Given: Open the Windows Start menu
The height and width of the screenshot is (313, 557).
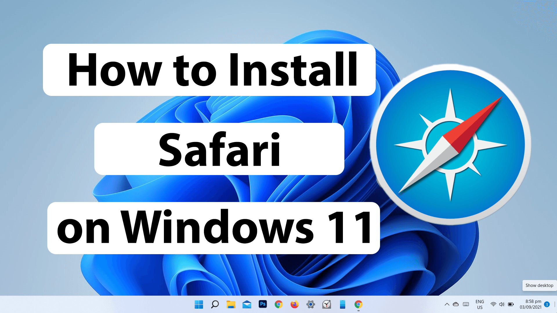Looking at the screenshot, I should (199, 304).
